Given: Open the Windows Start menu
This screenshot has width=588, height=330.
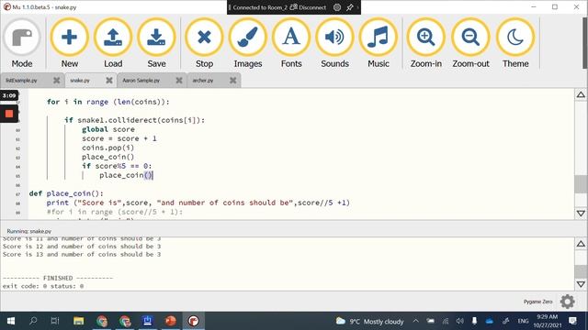Looking at the screenshot, I should coord(11,321).
